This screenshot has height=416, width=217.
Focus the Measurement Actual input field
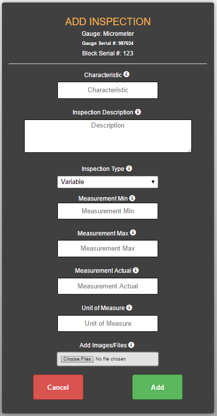[x=108, y=286]
